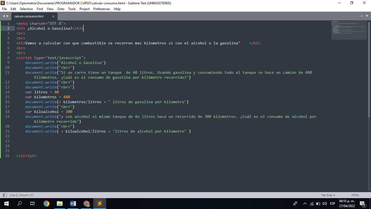Go to previous tab with left arrow

(4, 16)
